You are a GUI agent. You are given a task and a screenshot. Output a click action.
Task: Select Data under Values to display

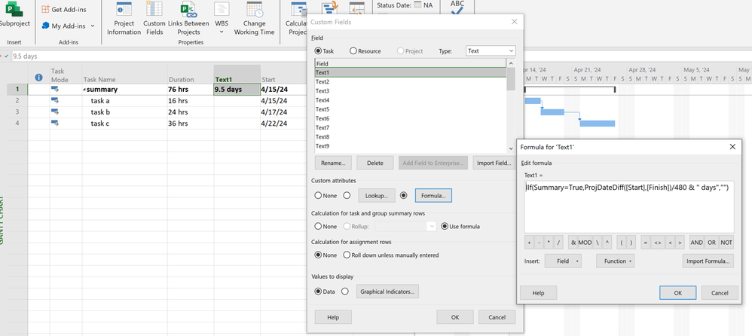point(318,292)
